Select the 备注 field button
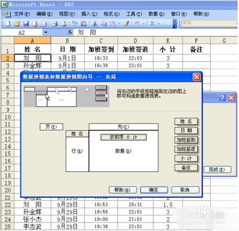The image size is (239, 231). (186, 168)
